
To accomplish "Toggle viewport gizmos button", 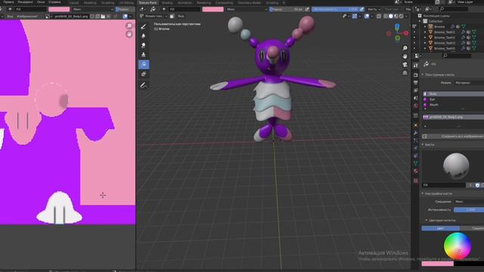I will tap(355, 16).
